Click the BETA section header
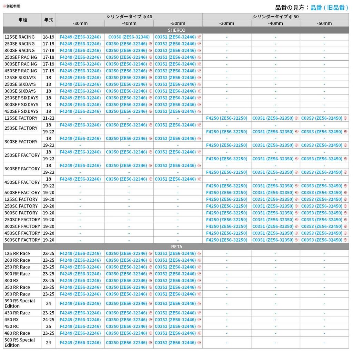 tap(176, 247)
